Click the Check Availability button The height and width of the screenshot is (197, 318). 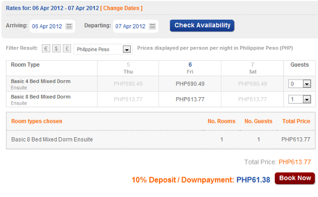pos(202,26)
